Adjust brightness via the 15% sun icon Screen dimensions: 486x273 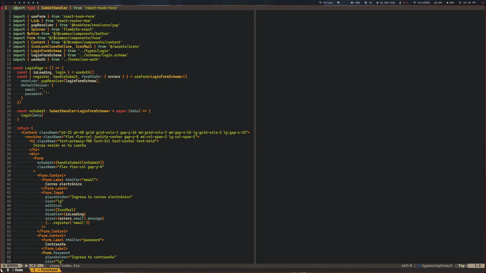pos(435,3)
